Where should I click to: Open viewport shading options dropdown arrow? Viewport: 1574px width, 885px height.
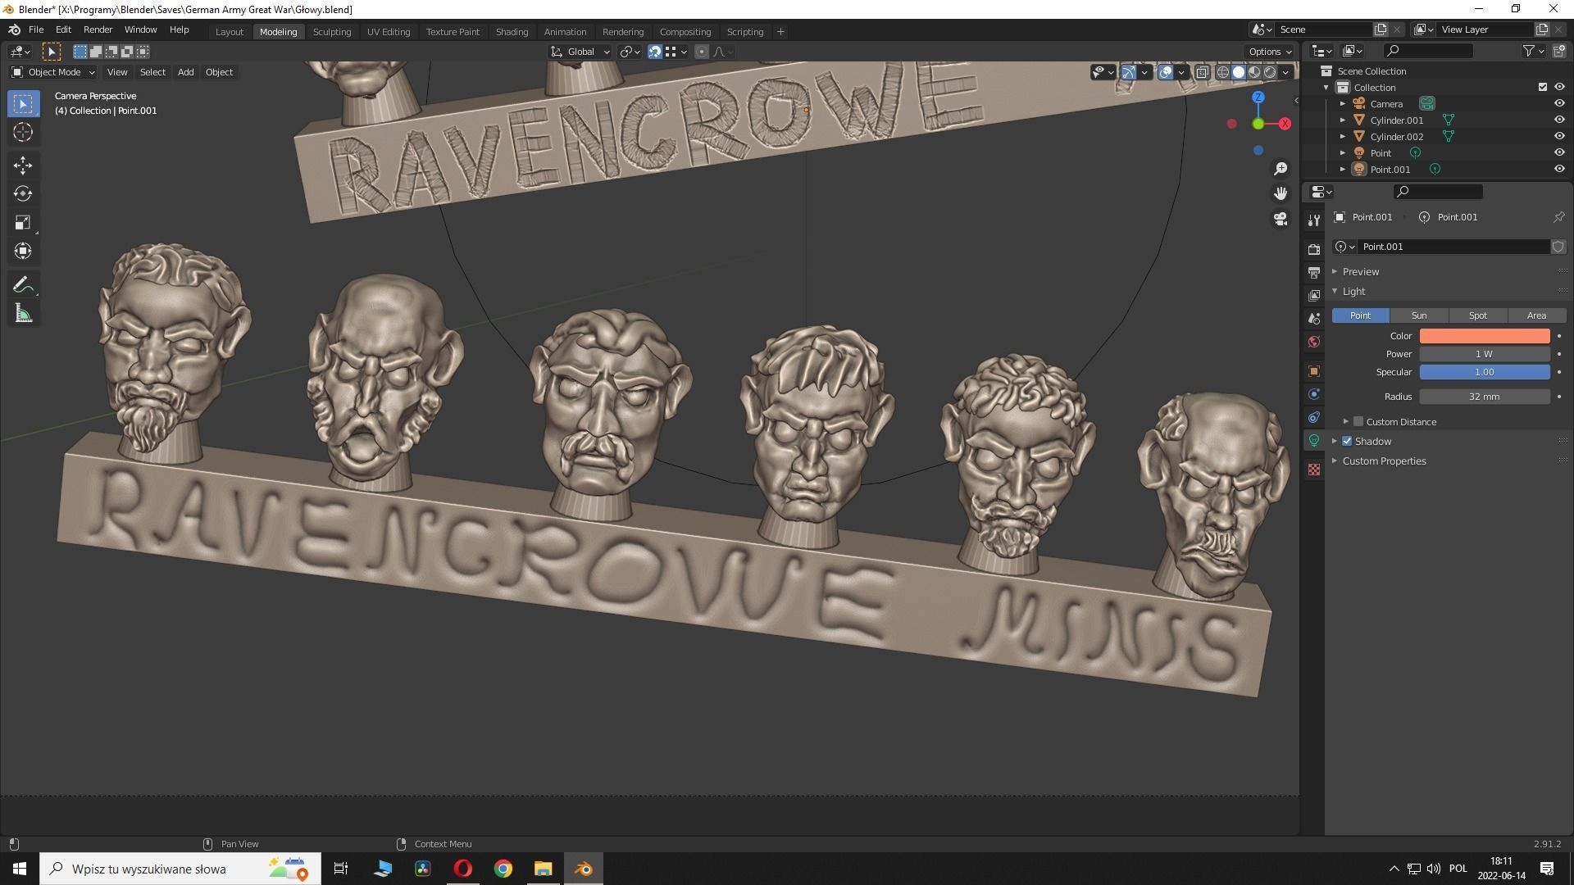[x=1285, y=72]
